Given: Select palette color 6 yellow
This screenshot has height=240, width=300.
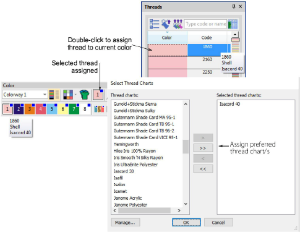Looking at the screenshot, I should (63, 109).
